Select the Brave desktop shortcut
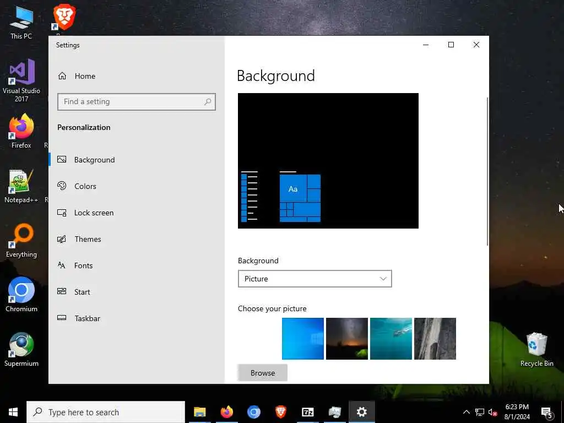The width and height of the screenshot is (564, 423). point(64,19)
